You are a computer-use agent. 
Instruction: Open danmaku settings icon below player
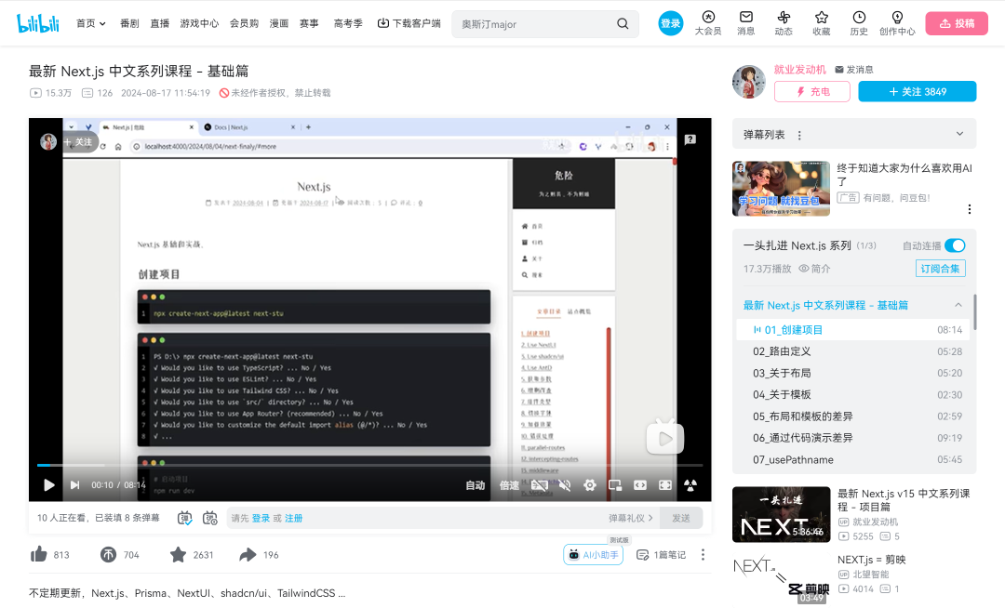click(209, 518)
